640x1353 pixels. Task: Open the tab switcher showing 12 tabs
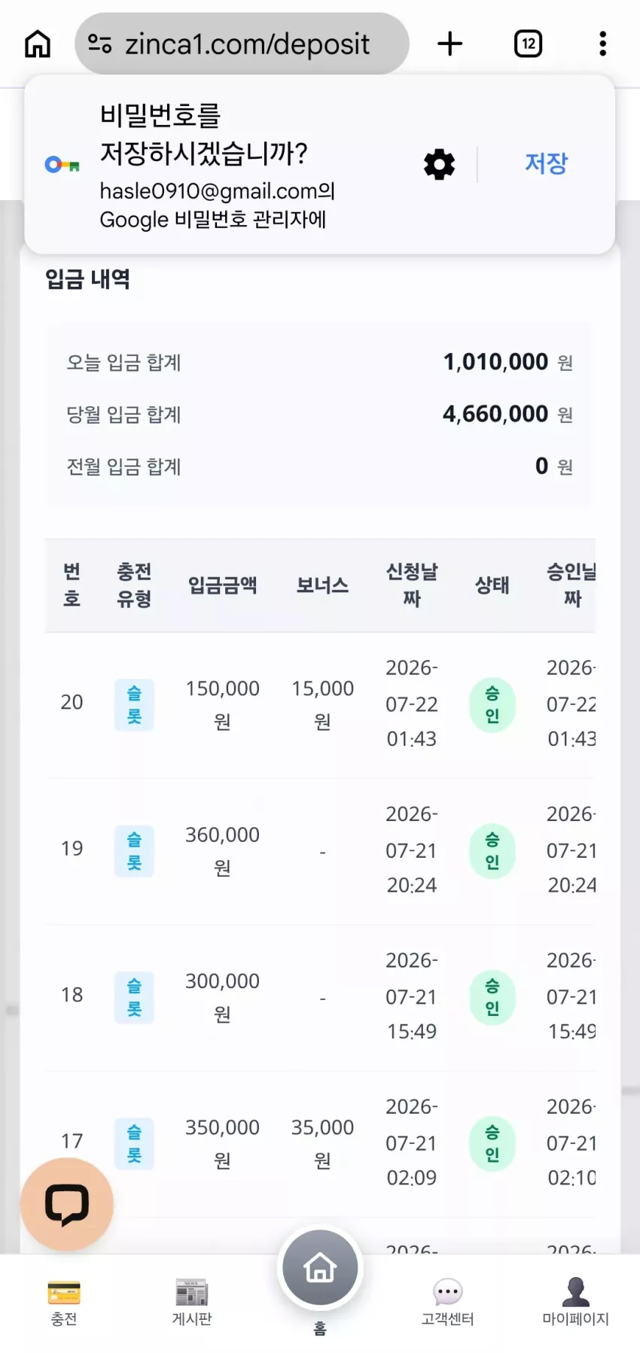pos(528,44)
